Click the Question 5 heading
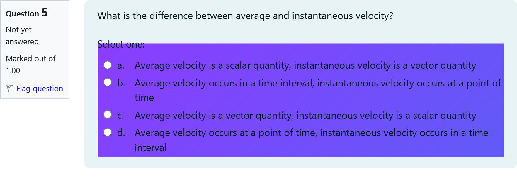 27,13
